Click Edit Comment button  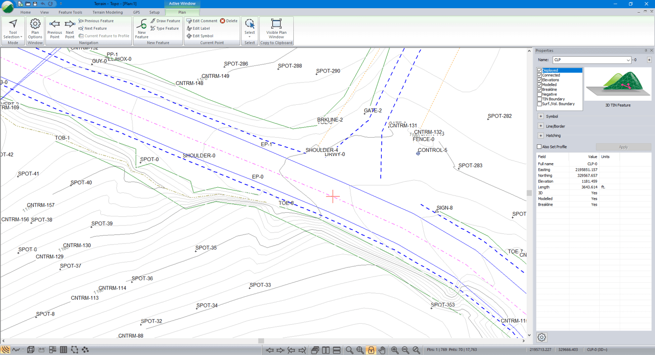pyautogui.click(x=202, y=21)
